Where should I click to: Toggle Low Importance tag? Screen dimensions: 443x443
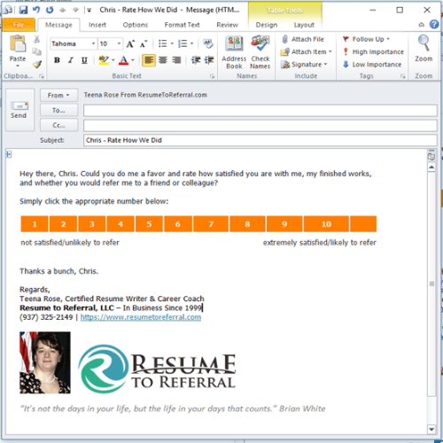[372, 65]
